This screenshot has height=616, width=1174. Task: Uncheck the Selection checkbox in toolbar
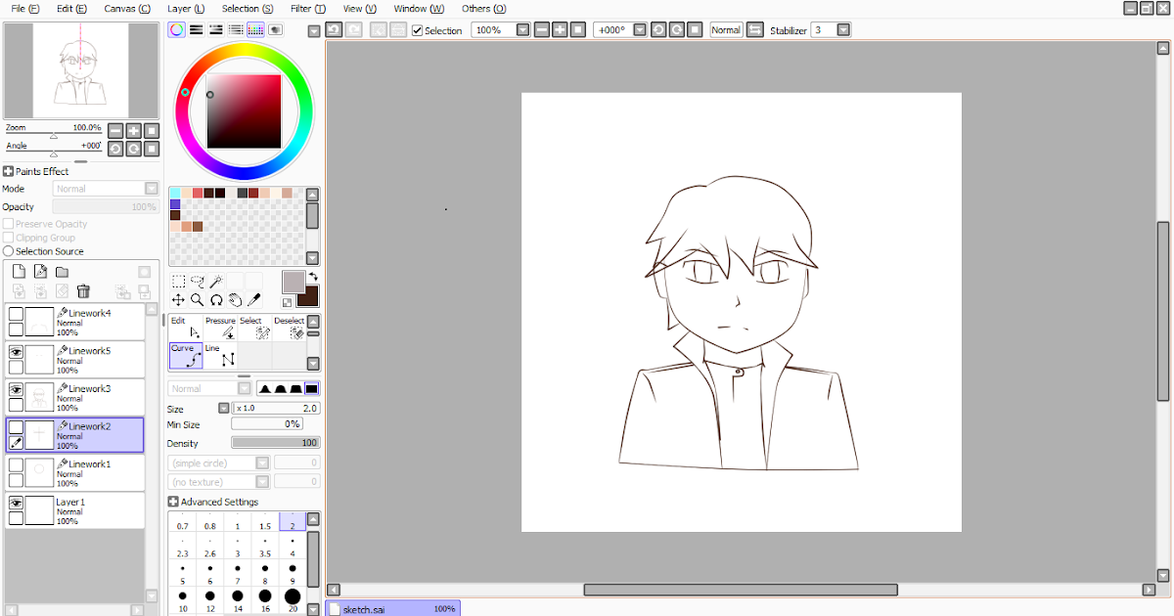point(418,31)
